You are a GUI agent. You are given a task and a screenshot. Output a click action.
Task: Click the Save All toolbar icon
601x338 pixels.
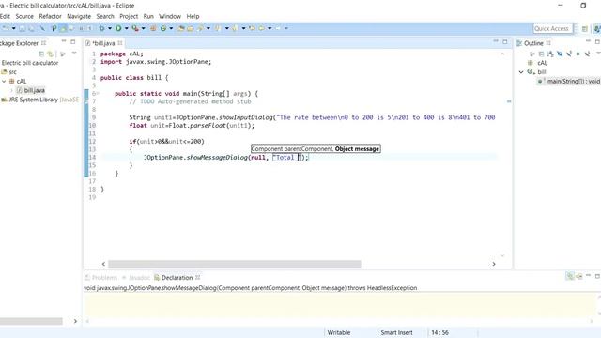(31, 28)
